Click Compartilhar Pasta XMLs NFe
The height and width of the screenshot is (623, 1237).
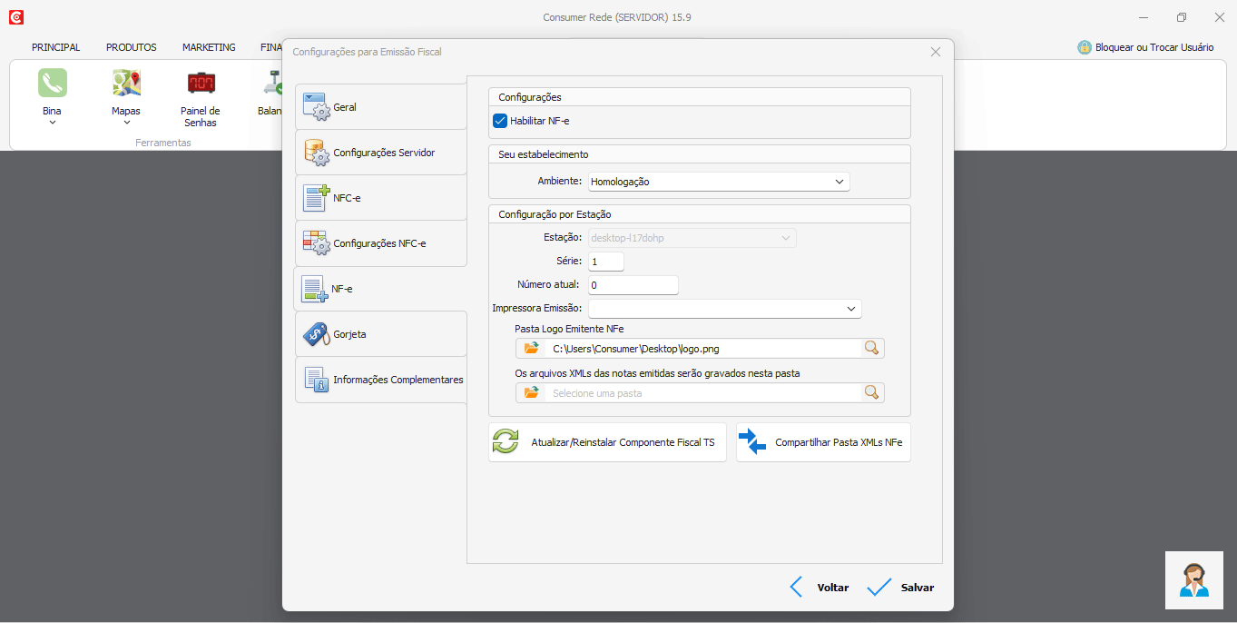pos(823,442)
